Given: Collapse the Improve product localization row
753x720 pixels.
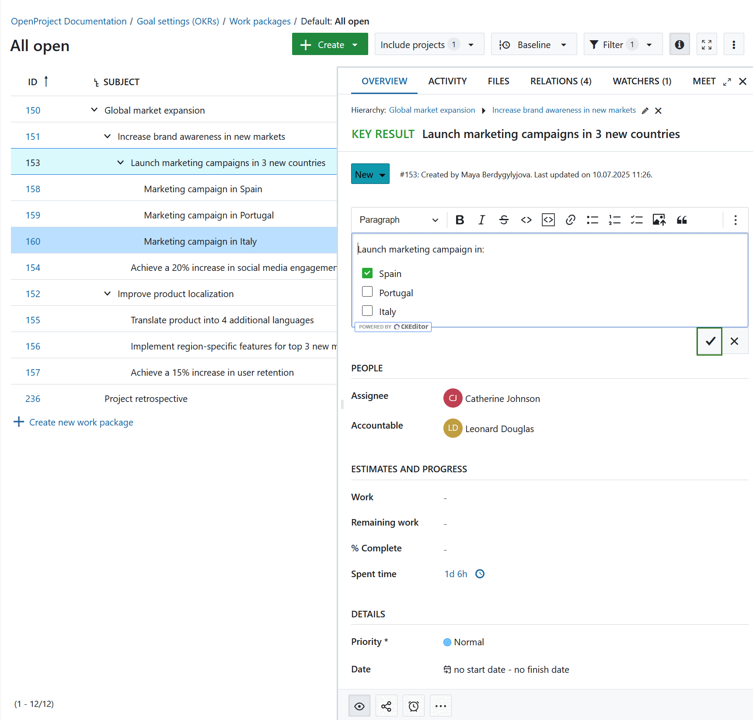Looking at the screenshot, I should (108, 294).
